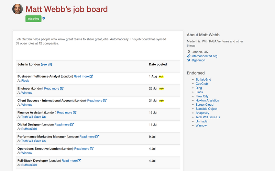Click the '11 Jul' date cell
Screen dimensions: 275x171
point(153,124)
